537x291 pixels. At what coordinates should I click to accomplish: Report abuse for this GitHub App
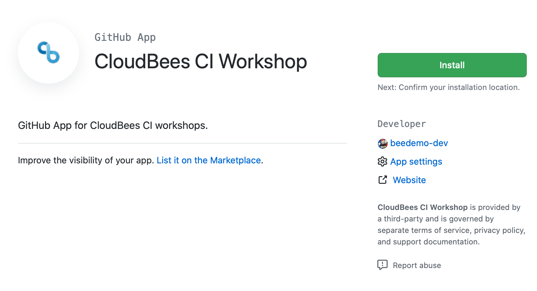[417, 265]
